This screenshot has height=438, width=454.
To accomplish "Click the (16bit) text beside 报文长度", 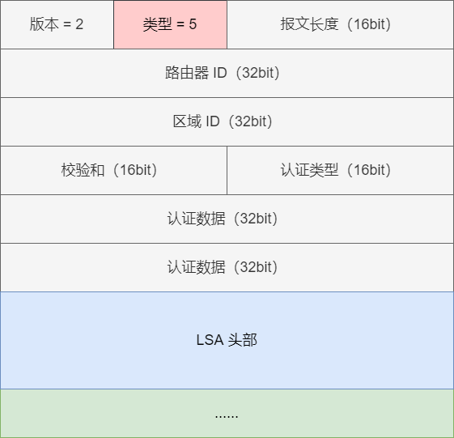I will click(x=369, y=24).
